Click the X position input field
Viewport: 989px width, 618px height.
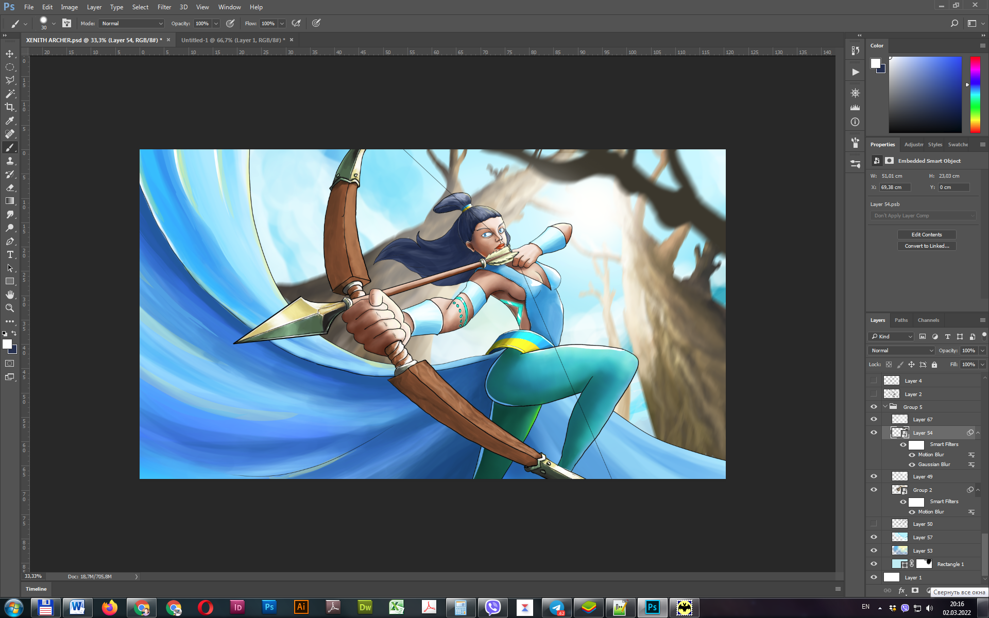click(895, 187)
